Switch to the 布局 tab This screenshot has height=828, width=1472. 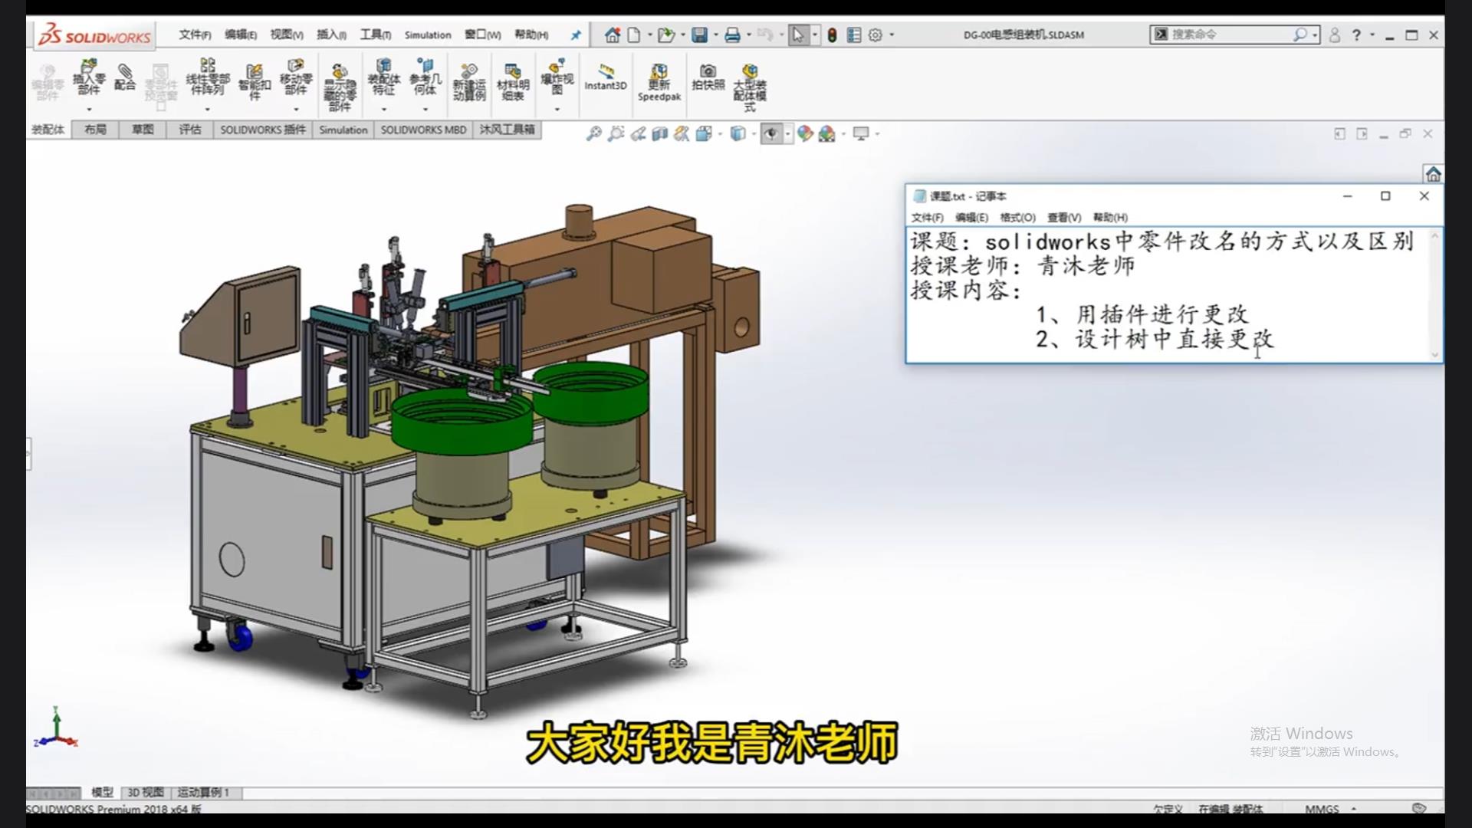pyautogui.click(x=96, y=130)
